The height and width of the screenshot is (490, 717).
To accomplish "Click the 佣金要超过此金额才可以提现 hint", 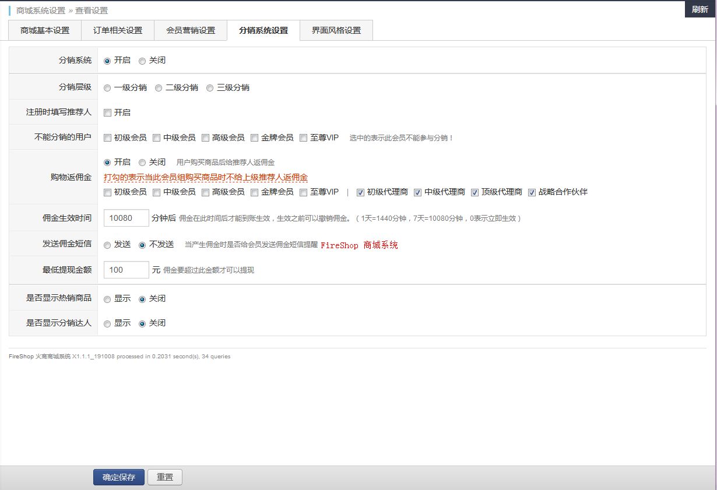I will 209,270.
